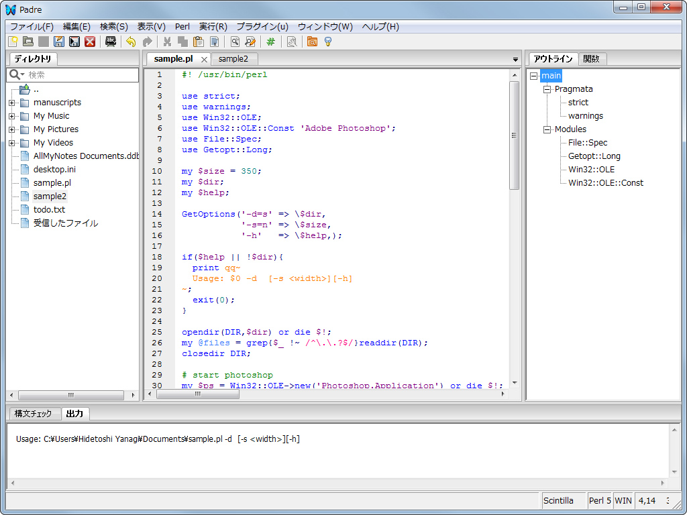Collapse the Modules tree branch
The height and width of the screenshot is (515, 687).
coord(547,129)
